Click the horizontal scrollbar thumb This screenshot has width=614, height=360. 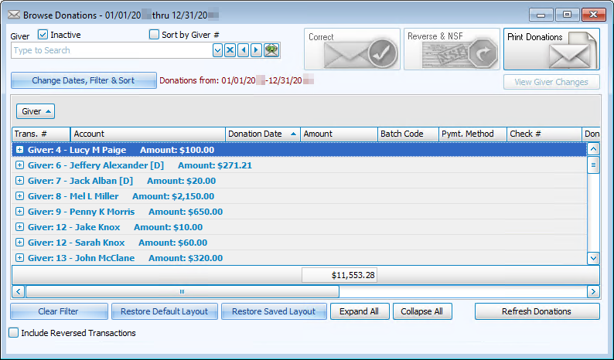click(182, 292)
